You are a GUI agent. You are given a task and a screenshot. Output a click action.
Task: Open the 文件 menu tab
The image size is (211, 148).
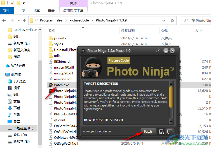pyautogui.click(x=6, y=11)
